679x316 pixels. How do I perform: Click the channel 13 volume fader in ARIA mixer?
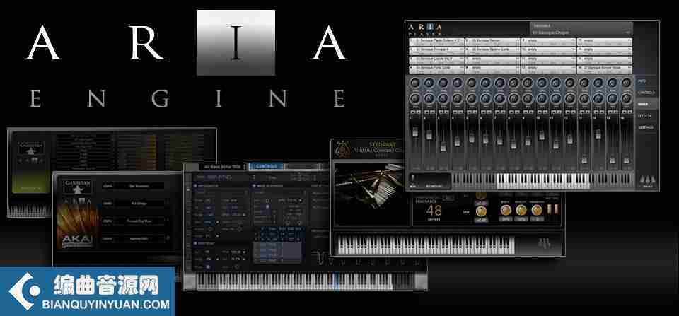(584, 159)
